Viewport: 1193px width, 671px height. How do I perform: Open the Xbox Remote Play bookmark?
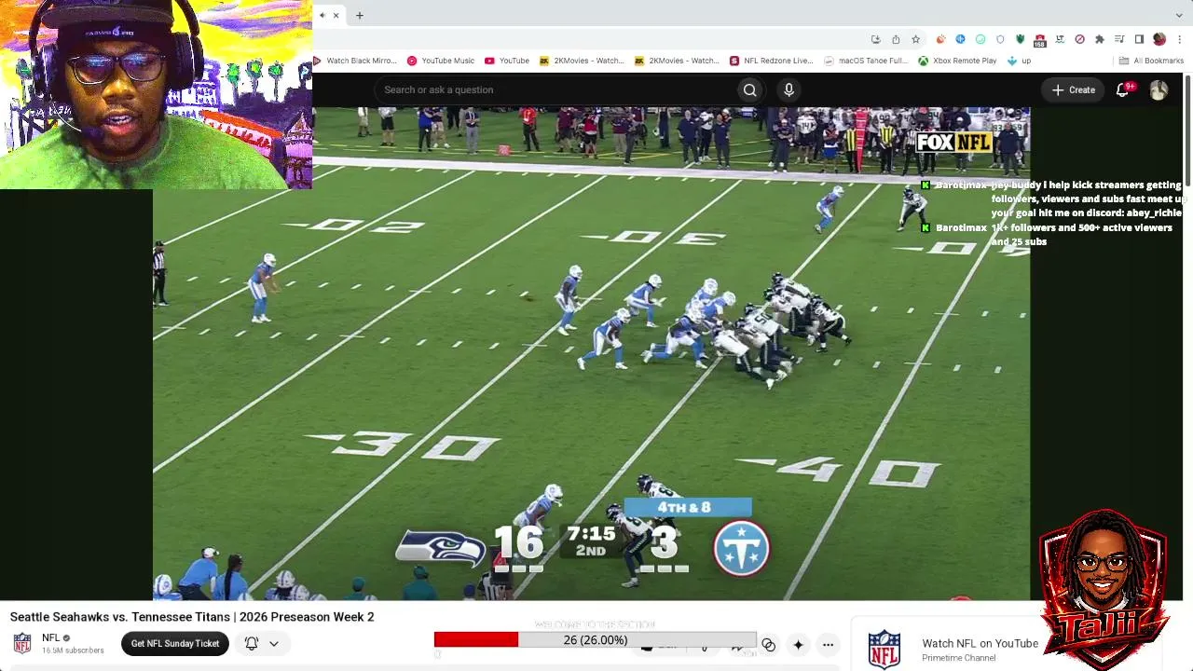[957, 61]
